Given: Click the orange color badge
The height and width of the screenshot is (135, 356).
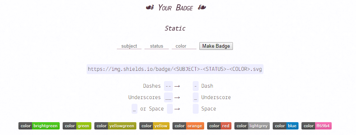Looking at the screenshot, I should [x=188, y=126].
